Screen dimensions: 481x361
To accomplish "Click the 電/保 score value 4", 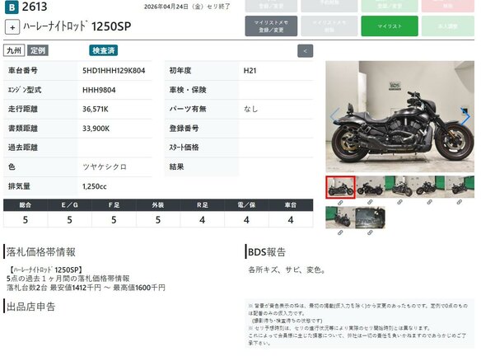I will point(246,220).
